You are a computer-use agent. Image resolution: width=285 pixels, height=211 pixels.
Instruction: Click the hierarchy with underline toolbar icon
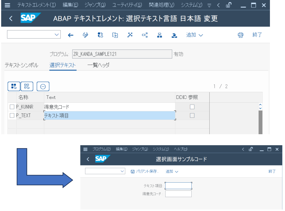tap(174, 35)
